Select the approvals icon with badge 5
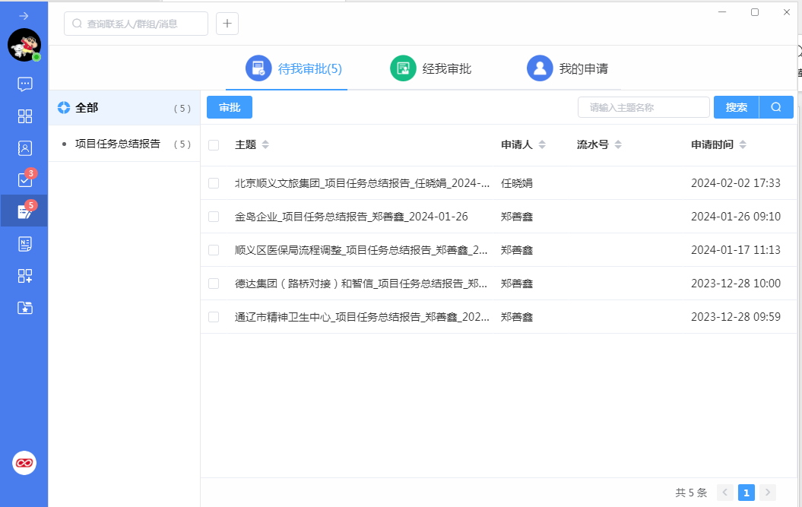The width and height of the screenshot is (802, 507). [x=24, y=211]
